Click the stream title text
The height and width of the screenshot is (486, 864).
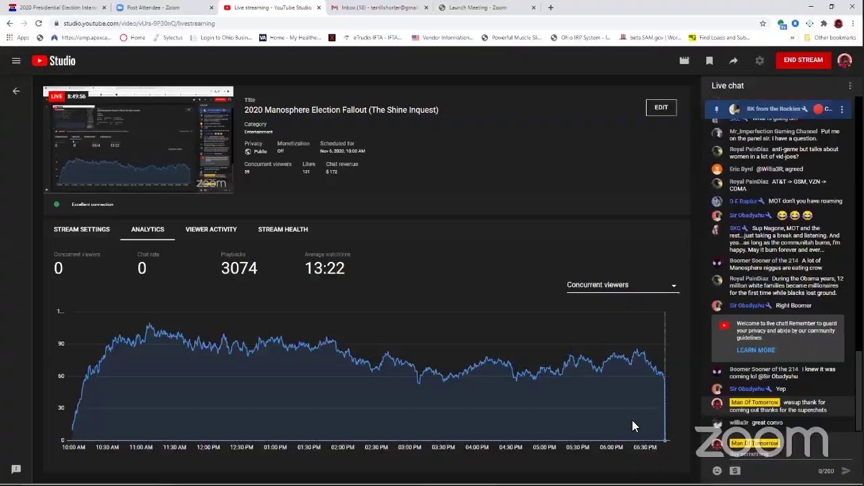pyautogui.click(x=341, y=110)
